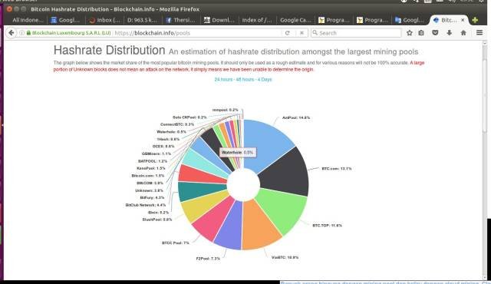Click the BW.COM percentage label
This screenshot has width=491, height=284.
pos(150,183)
